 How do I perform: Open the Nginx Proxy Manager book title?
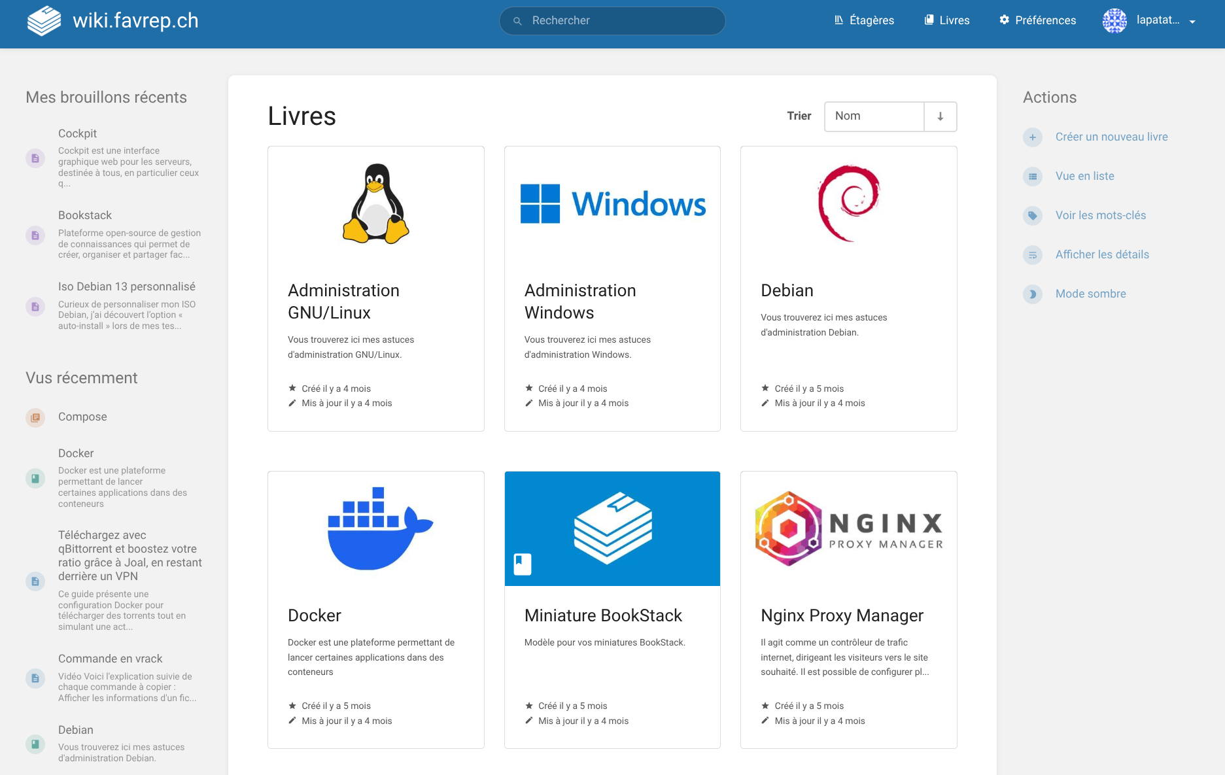[x=842, y=615]
